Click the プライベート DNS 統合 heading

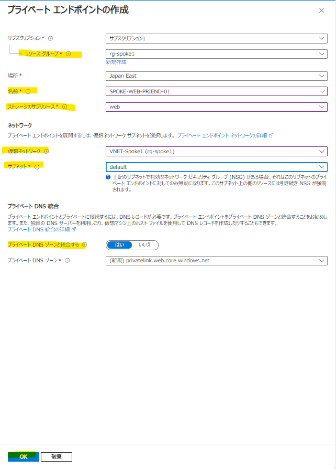click(x=33, y=206)
